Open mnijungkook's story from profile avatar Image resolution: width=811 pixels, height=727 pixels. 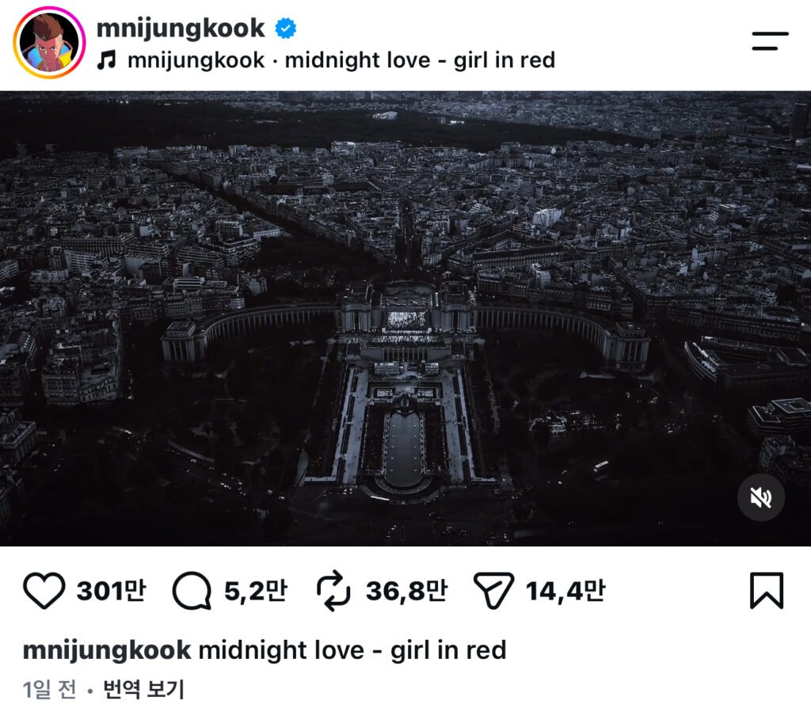(x=49, y=43)
